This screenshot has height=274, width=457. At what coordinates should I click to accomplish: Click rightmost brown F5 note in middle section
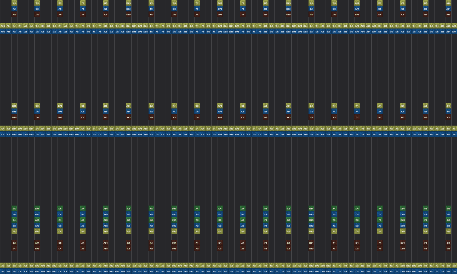pyautogui.click(x=448, y=117)
